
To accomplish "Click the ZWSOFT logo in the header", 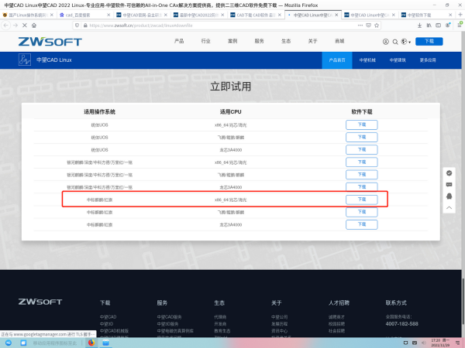I will tap(50, 42).
